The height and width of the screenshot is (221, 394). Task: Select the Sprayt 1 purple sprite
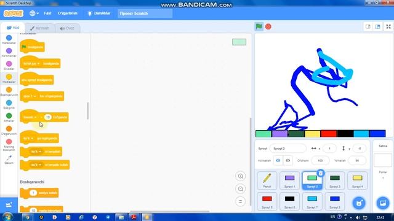pos(289,180)
